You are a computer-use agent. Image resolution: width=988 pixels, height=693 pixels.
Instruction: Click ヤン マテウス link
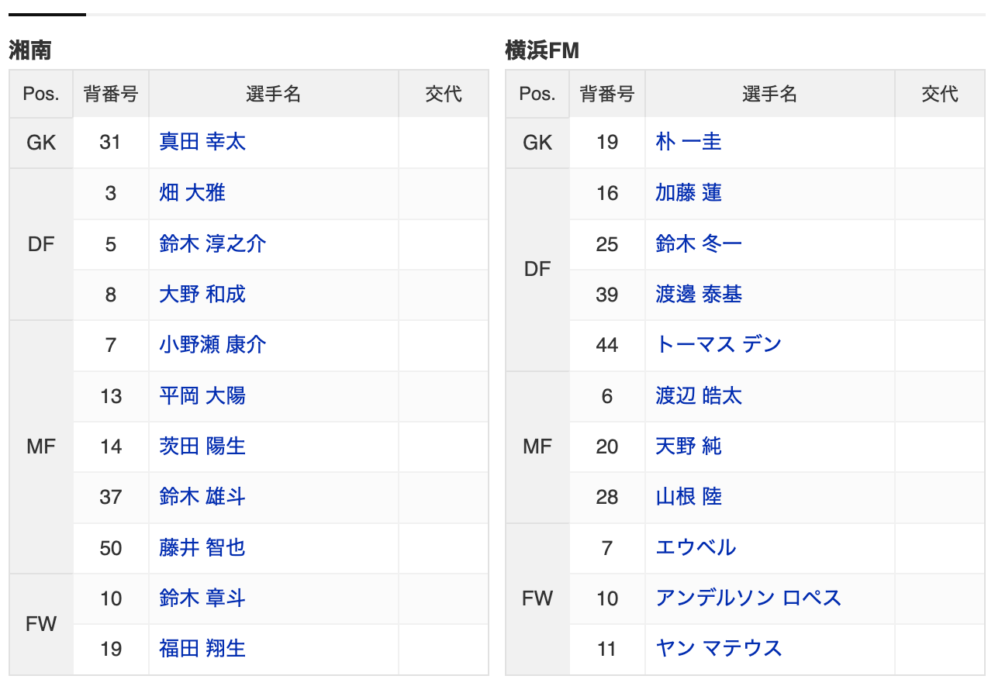[718, 648]
